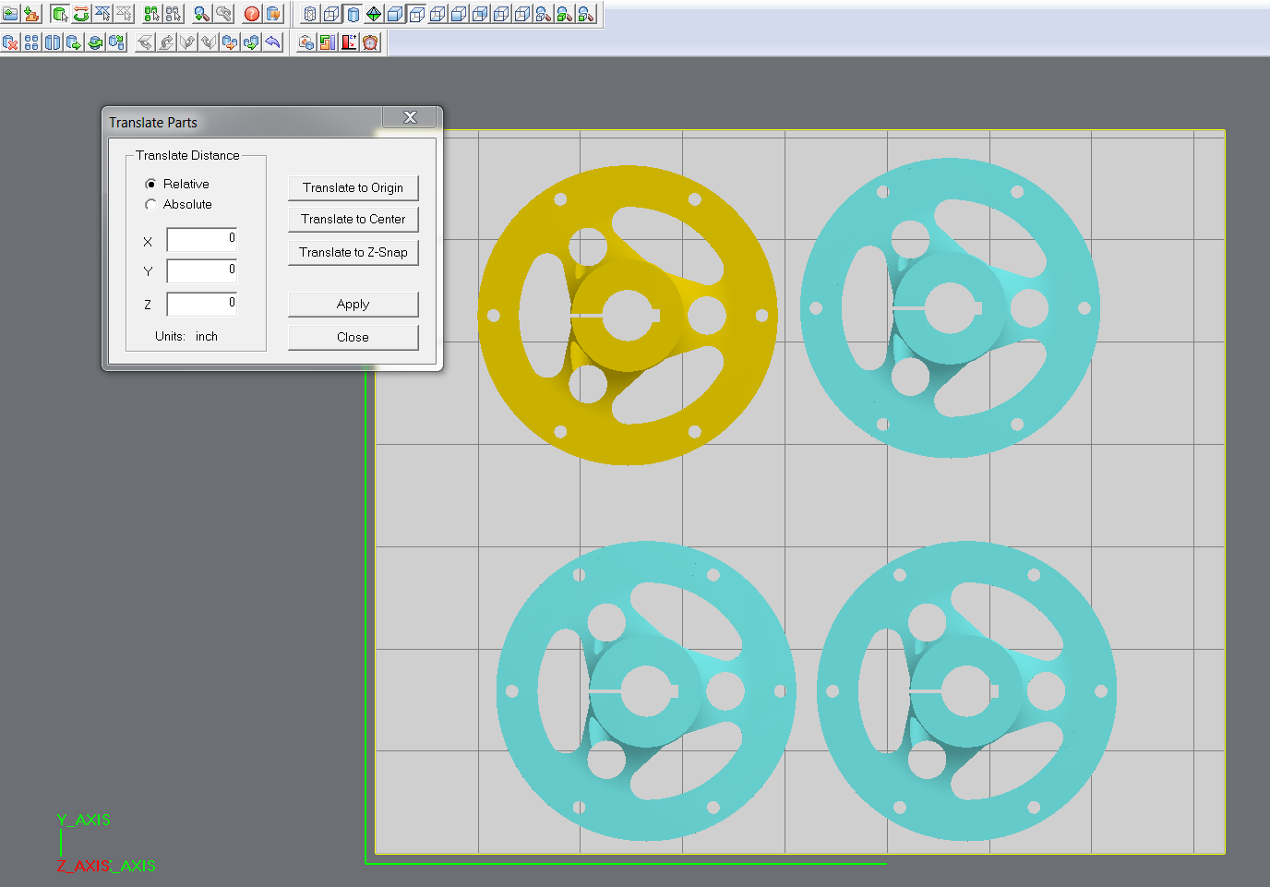Select the Relative radio button
Viewport: 1270px width, 887px height.
[151, 185]
